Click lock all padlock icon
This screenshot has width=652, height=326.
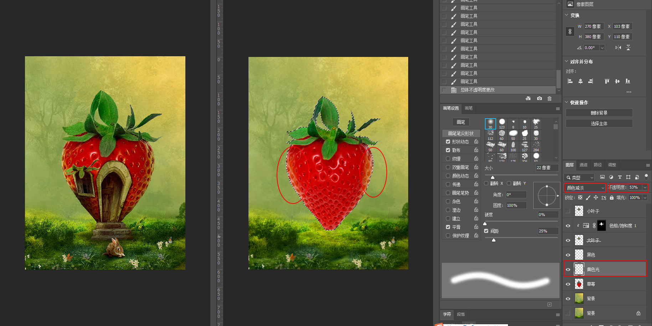click(612, 198)
